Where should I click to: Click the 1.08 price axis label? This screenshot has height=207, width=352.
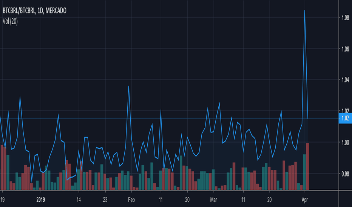click(x=345, y=18)
